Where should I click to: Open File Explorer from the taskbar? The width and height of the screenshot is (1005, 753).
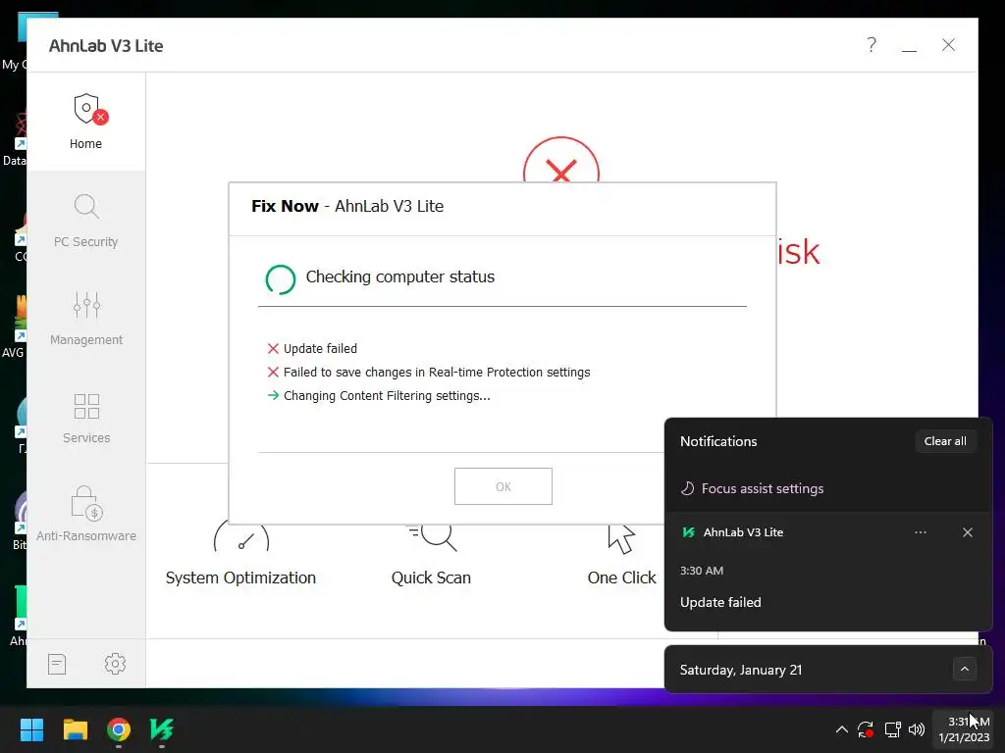pyautogui.click(x=75, y=729)
